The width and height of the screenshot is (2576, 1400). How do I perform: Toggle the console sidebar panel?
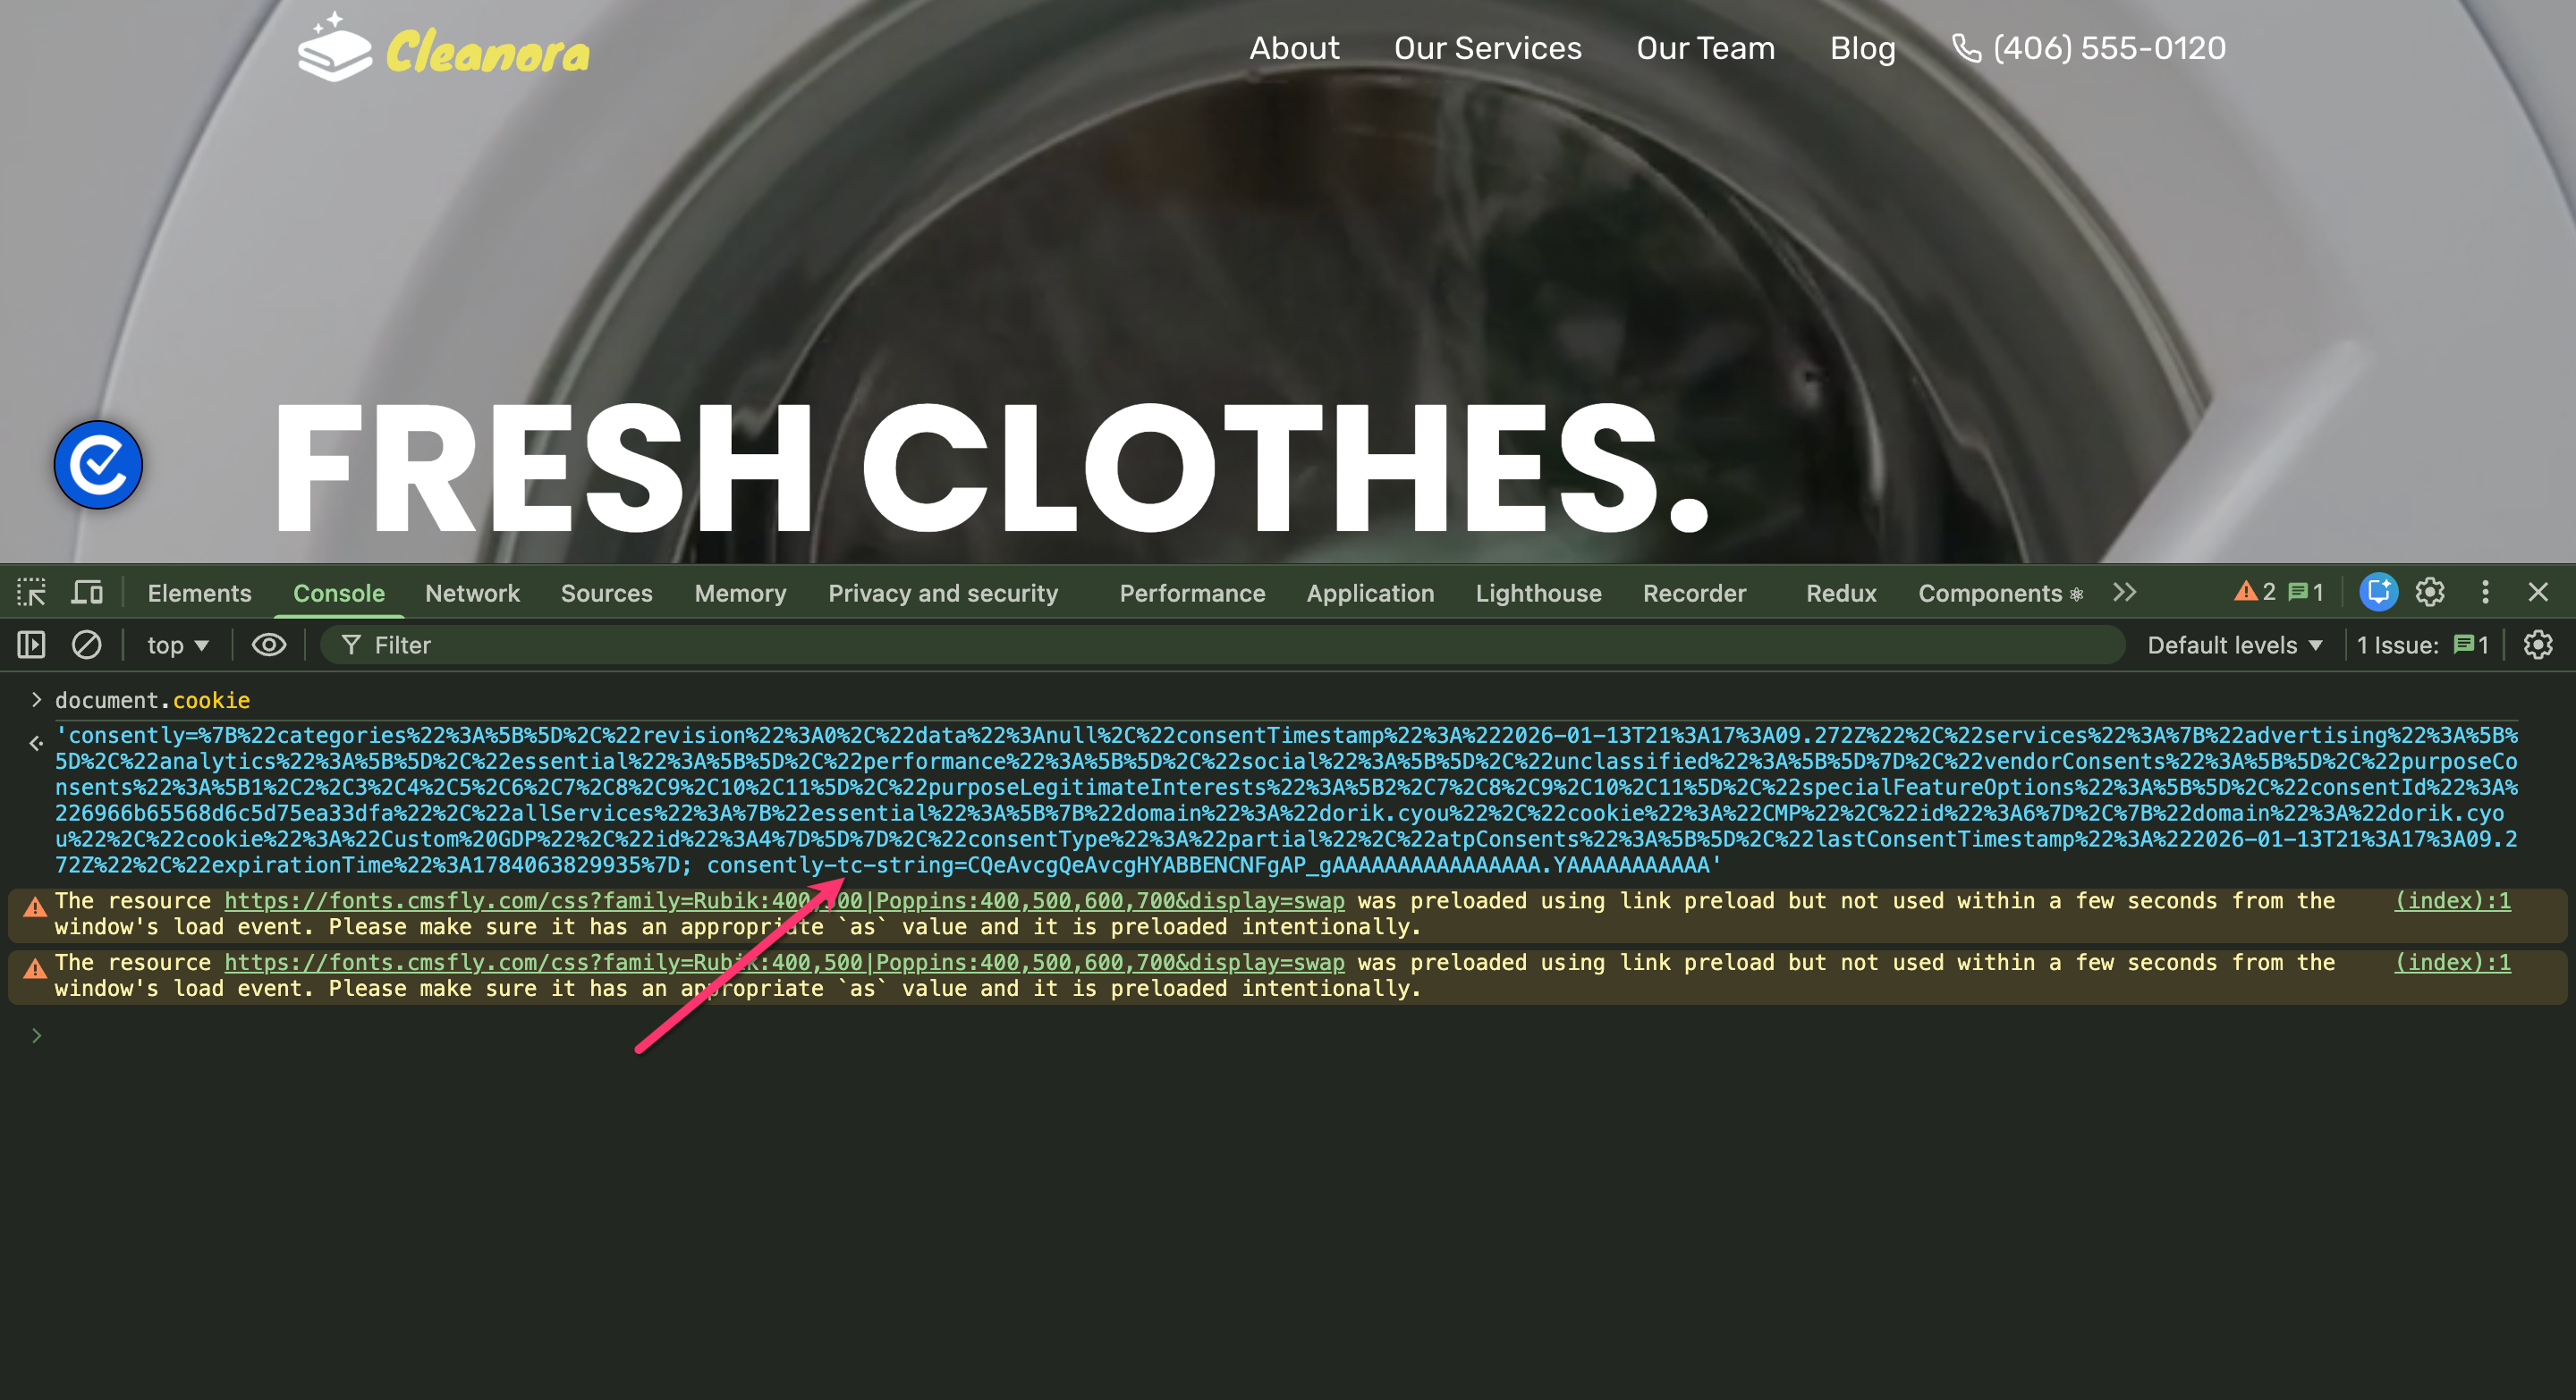click(x=31, y=645)
